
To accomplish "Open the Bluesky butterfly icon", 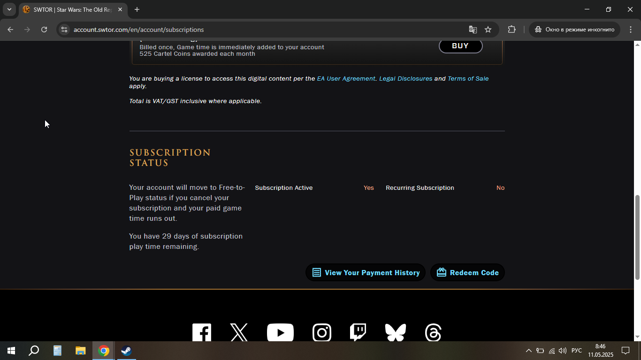I will [x=395, y=332].
